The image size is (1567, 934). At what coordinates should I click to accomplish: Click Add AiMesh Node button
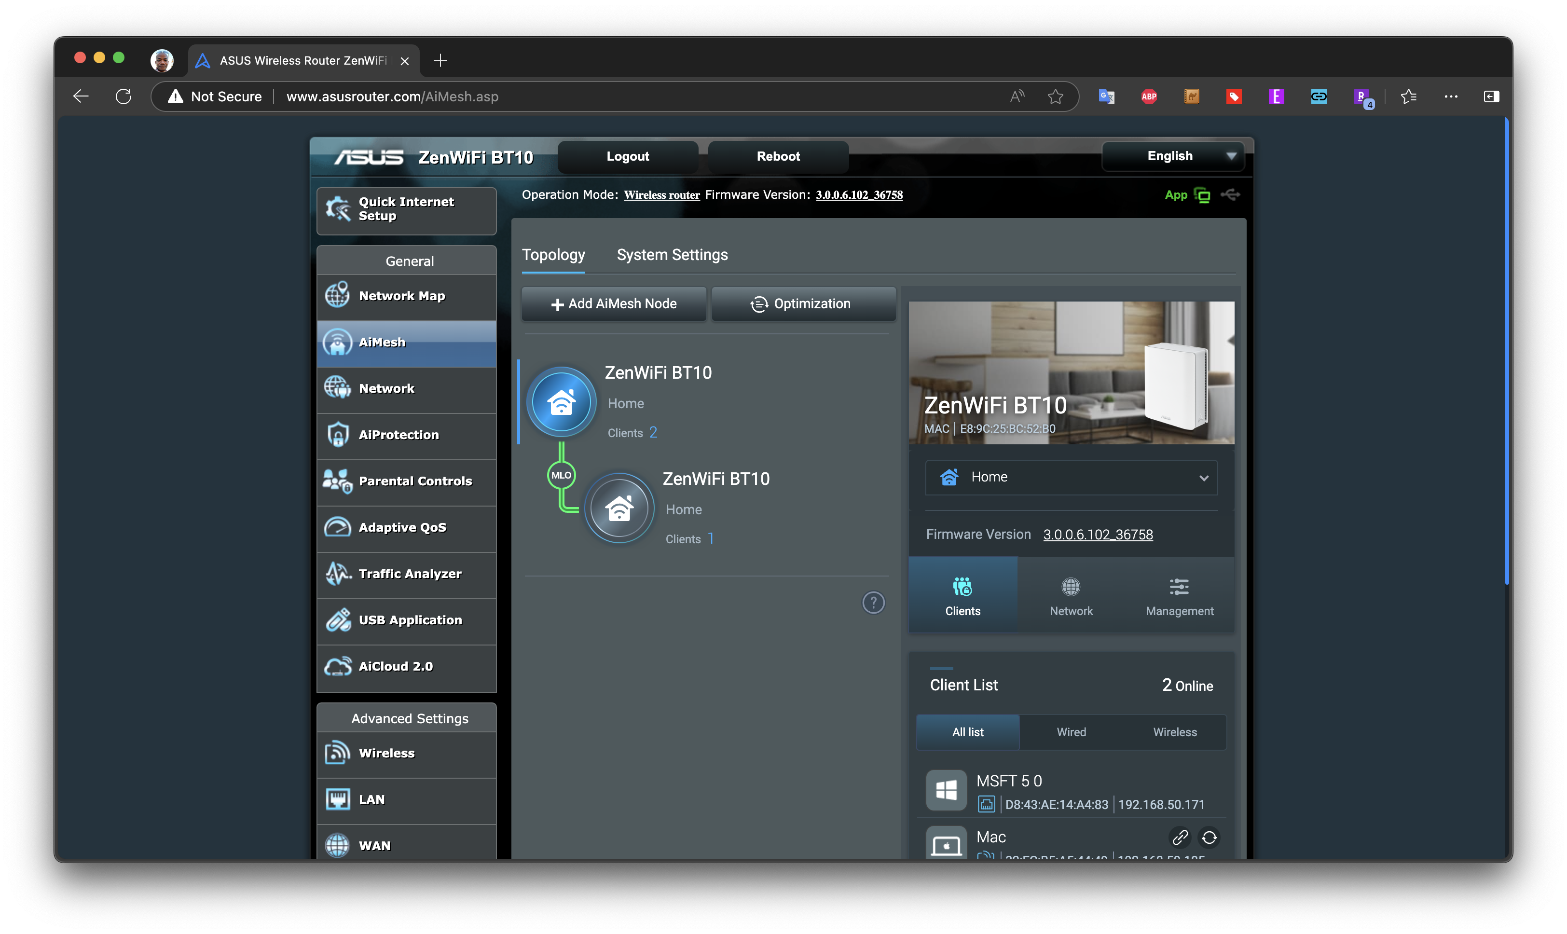click(x=614, y=304)
